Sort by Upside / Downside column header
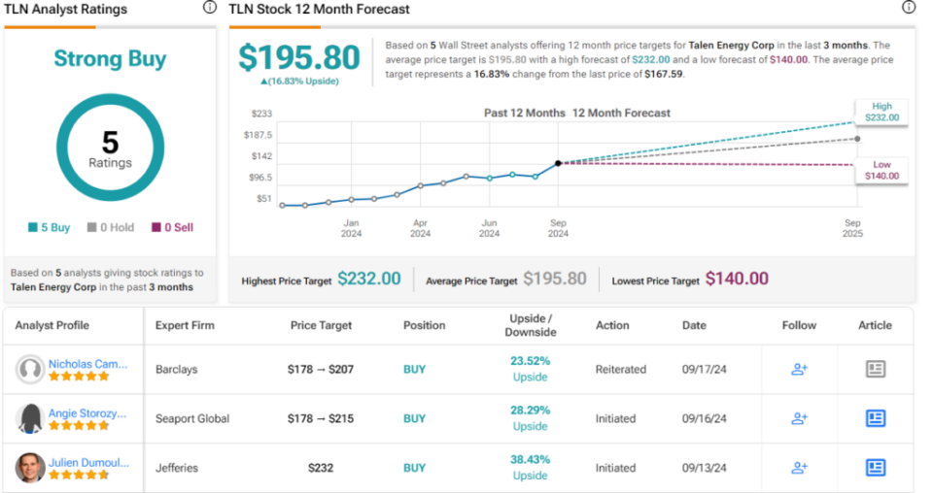 (530, 325)
